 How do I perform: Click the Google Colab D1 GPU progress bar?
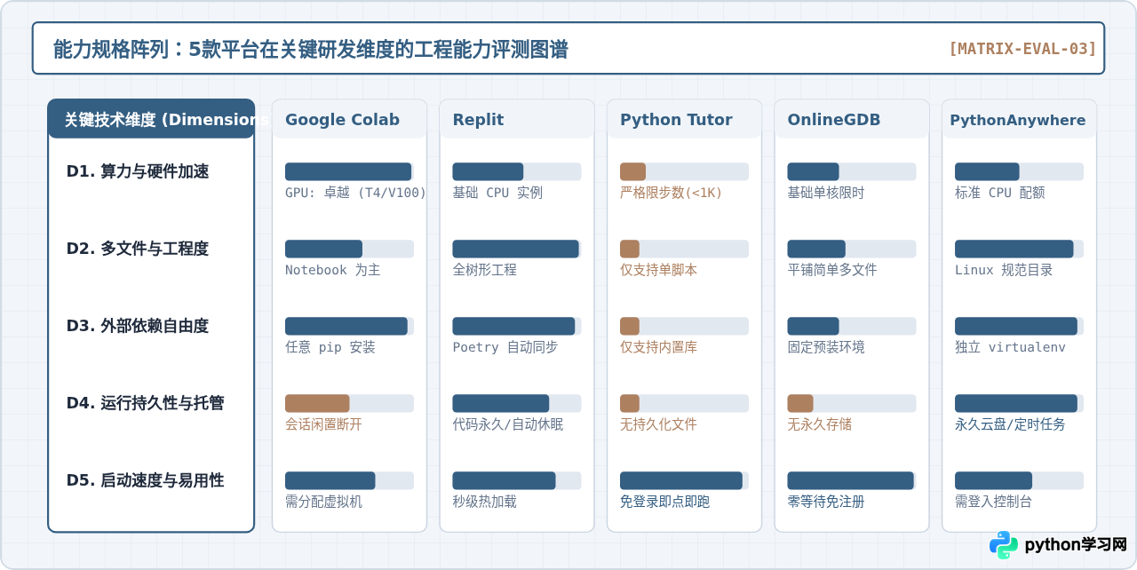point(349,171)
